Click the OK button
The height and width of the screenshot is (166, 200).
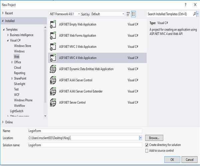pyautogui.click(x=172, y=160)
